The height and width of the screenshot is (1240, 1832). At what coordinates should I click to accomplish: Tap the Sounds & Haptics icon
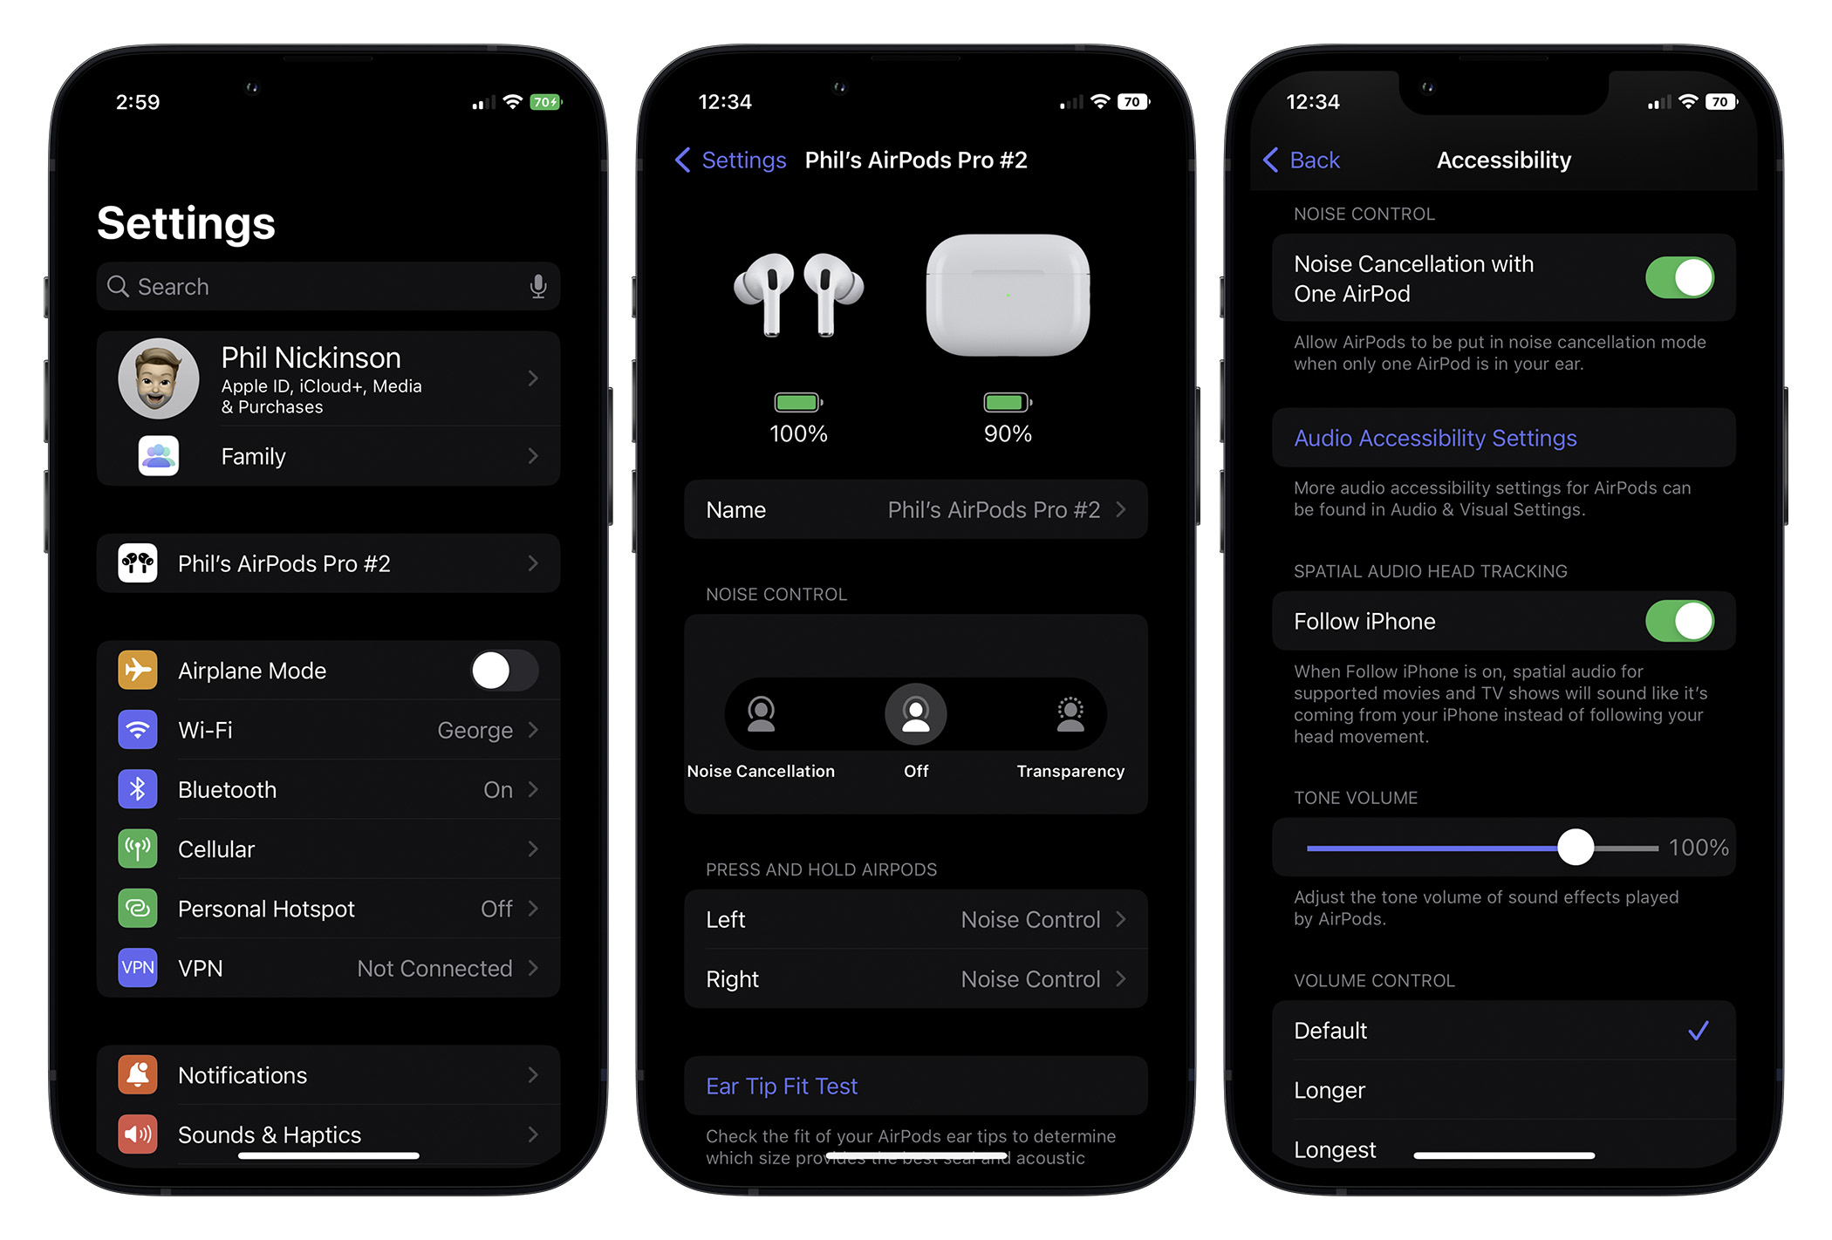click(137, 1134)
